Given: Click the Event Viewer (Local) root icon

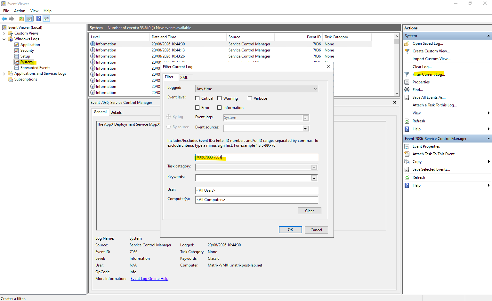Looking at the screenshot, I should tap(4, 27).
